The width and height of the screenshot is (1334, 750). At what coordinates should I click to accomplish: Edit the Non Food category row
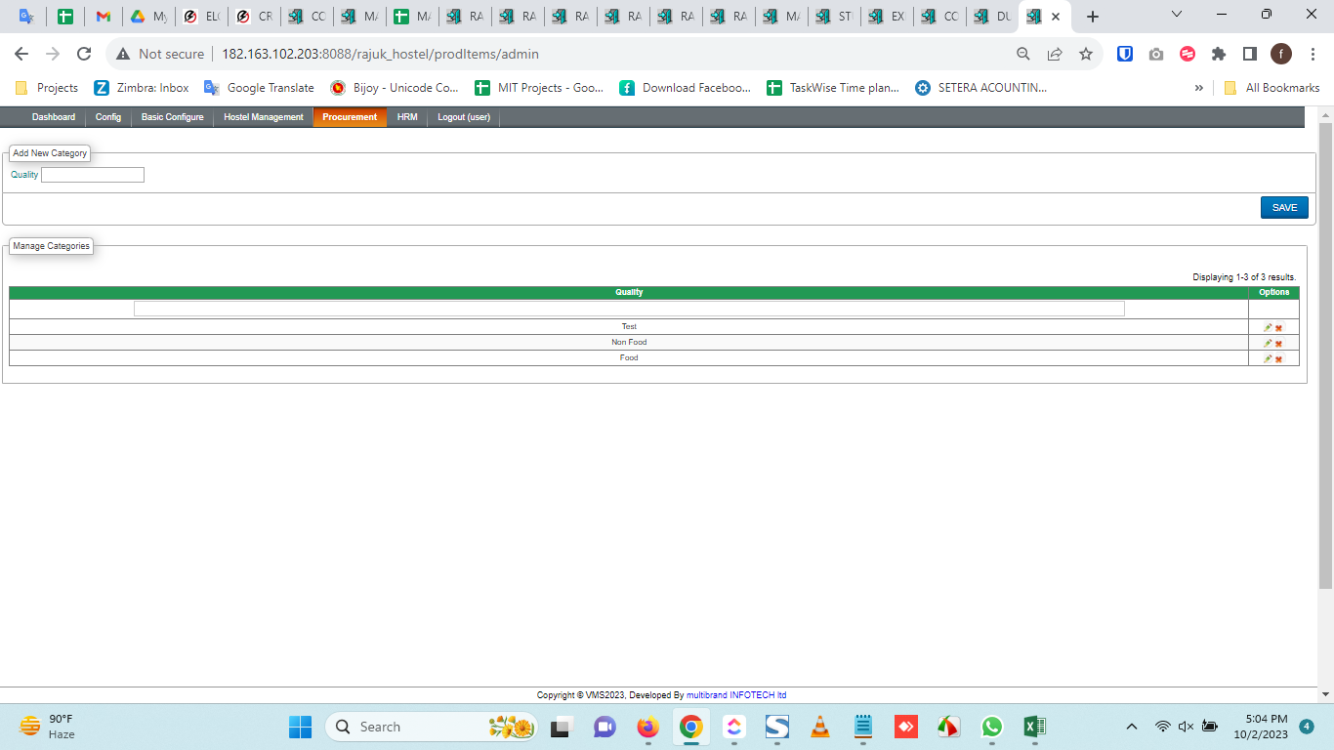coord(1268,343)
